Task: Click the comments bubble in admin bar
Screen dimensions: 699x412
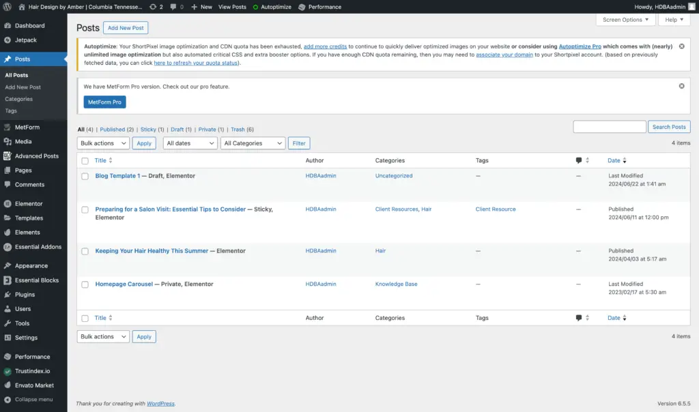Action: (175, 7)
